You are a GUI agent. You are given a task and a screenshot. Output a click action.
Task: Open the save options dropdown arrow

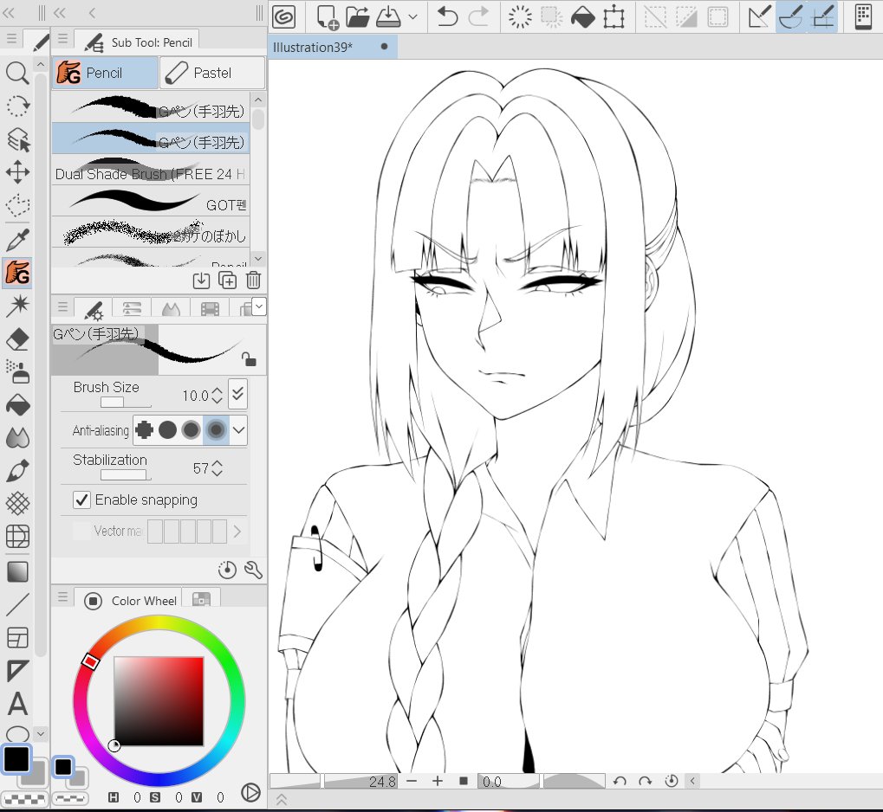[412, 17]
